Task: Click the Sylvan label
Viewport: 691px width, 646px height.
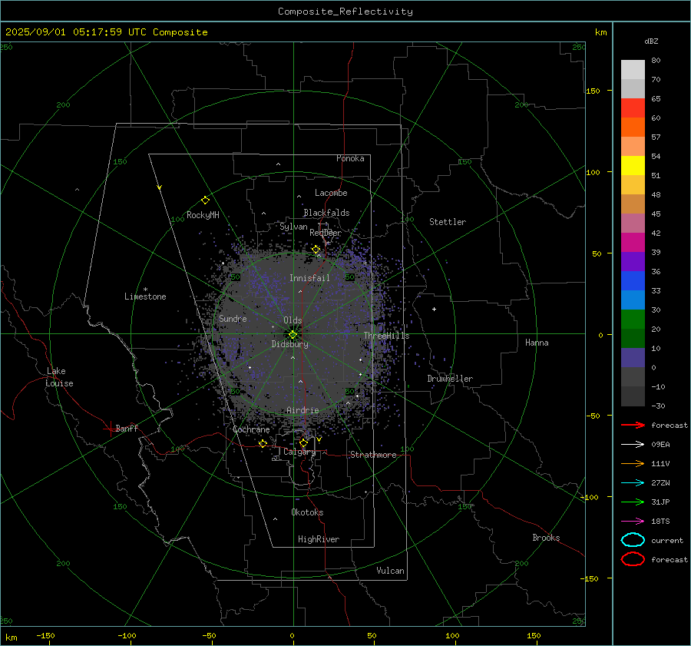Action: click(293, 226)
